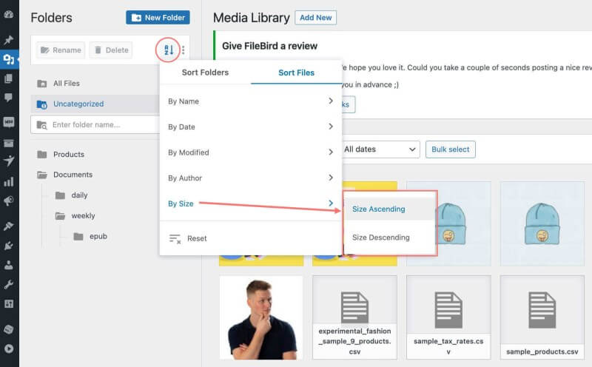Click the New Folder button
This screenshot has height=367, width=592.
pyautogui.click(x=158, y=17)
